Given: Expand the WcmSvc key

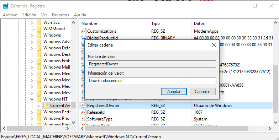Looking at the screenshot, I should tap(32, 23).
